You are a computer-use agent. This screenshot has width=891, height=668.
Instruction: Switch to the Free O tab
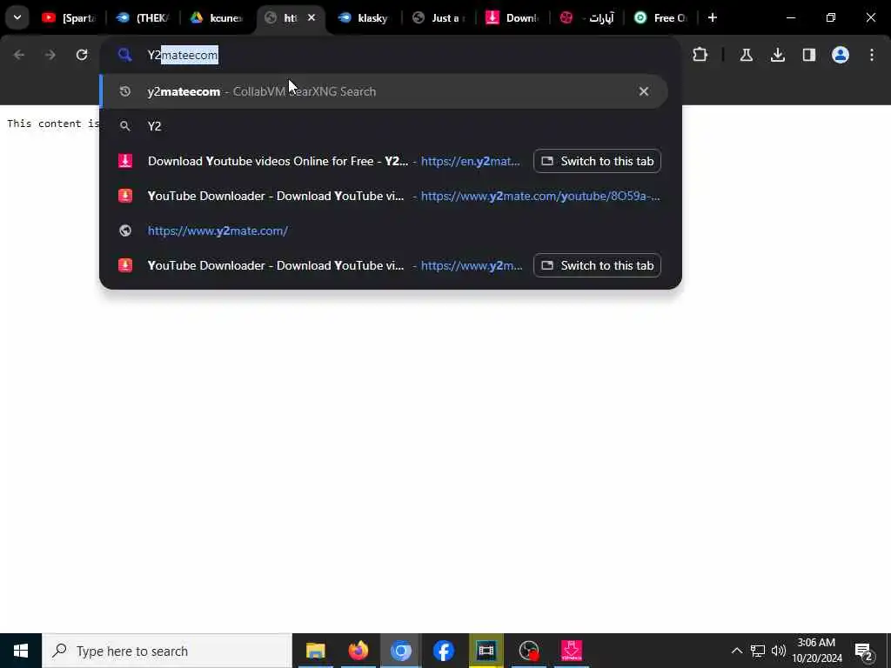point(660,17)
